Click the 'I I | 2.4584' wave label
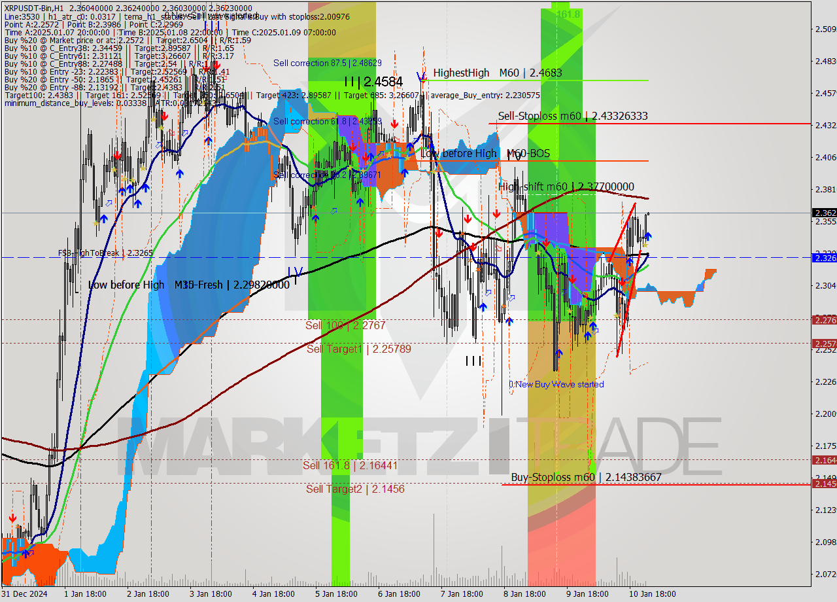The height and width of the screenshot is (602, 837). [374, 82]
